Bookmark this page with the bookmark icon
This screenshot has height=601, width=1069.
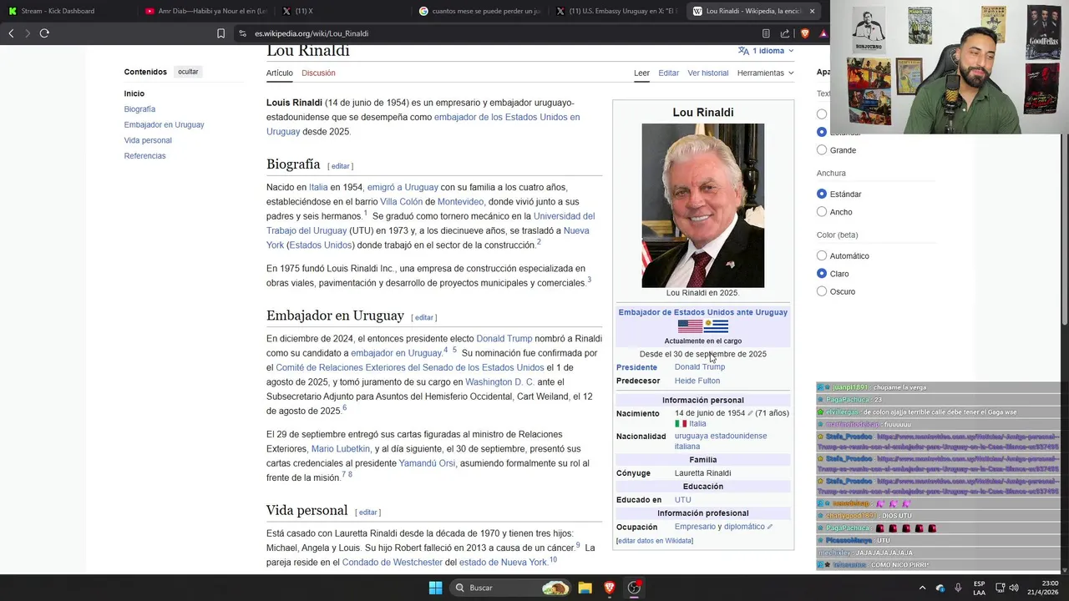221,33
